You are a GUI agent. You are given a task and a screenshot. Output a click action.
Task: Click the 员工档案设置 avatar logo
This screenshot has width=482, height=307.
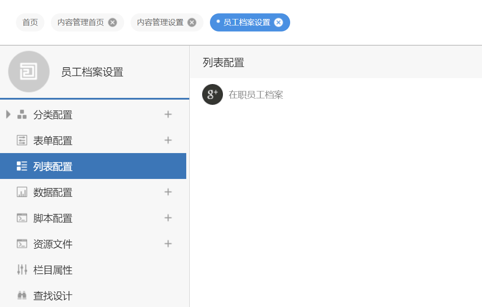click(x=28, y=72)
